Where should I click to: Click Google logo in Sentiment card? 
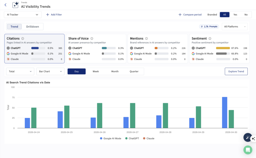click(193, 54)
